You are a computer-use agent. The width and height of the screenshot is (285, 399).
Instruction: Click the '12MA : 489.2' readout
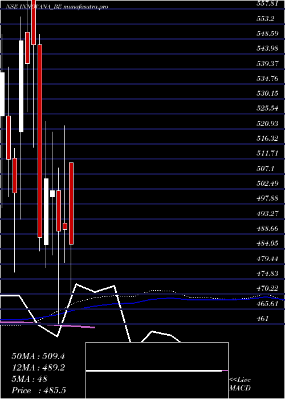[38, 368]
